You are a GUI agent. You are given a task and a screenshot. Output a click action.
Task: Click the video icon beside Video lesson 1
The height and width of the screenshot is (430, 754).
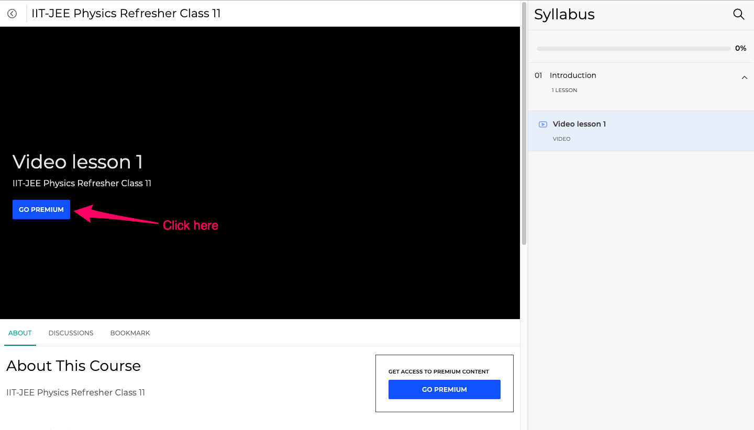(x=543, y=125)
